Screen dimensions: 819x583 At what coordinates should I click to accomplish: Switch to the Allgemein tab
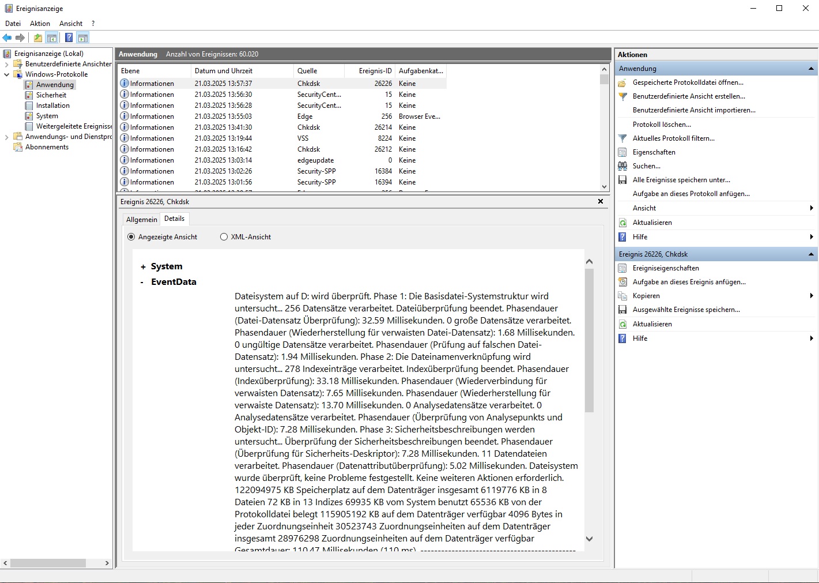coord(141,220)
